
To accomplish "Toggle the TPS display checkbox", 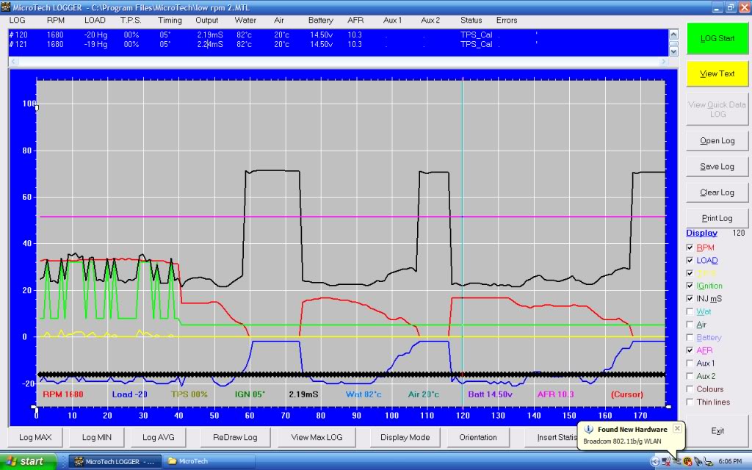I will pyautogui.click(x=690, y=273).
